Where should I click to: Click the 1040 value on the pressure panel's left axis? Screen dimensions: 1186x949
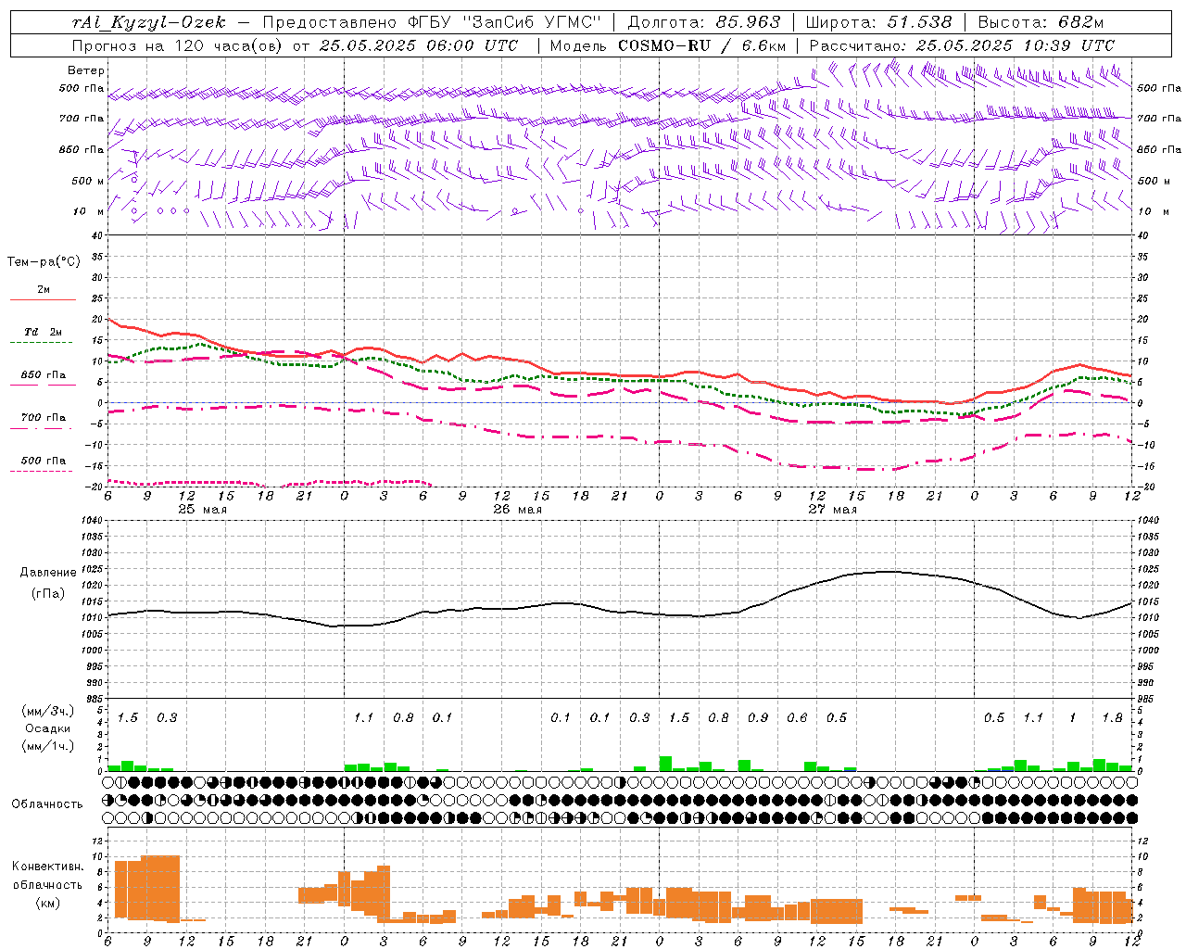pyautogui.click(x=90, y=521)
